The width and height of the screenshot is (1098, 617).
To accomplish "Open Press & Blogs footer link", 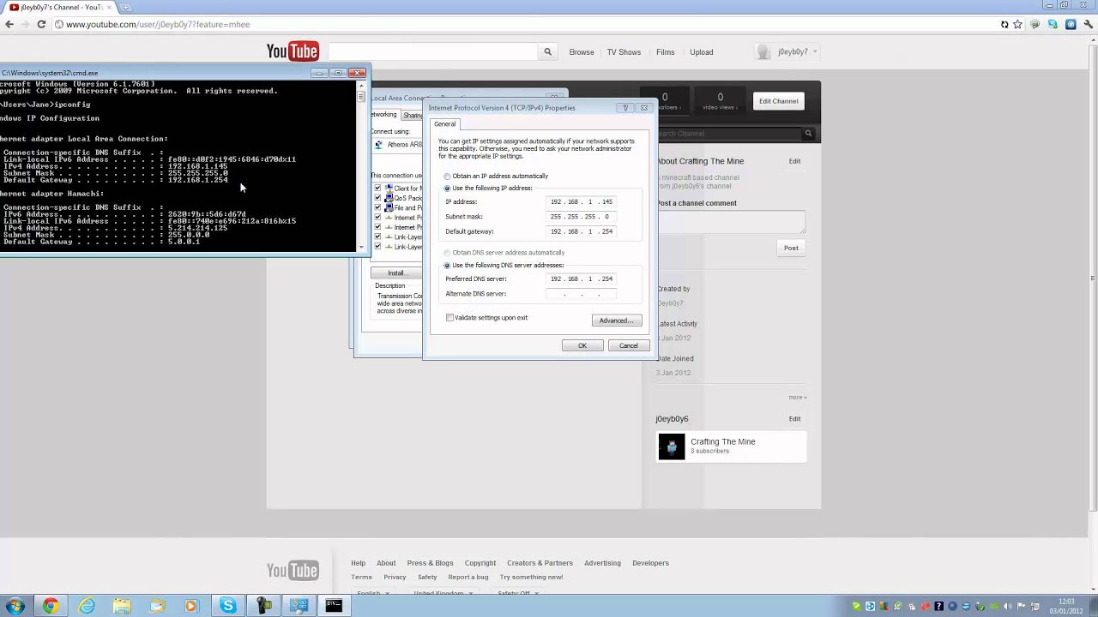I will [430, 563].
